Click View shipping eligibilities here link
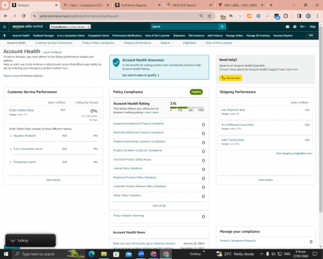This screenshot has height=259, width=323. tap(294, 153)
